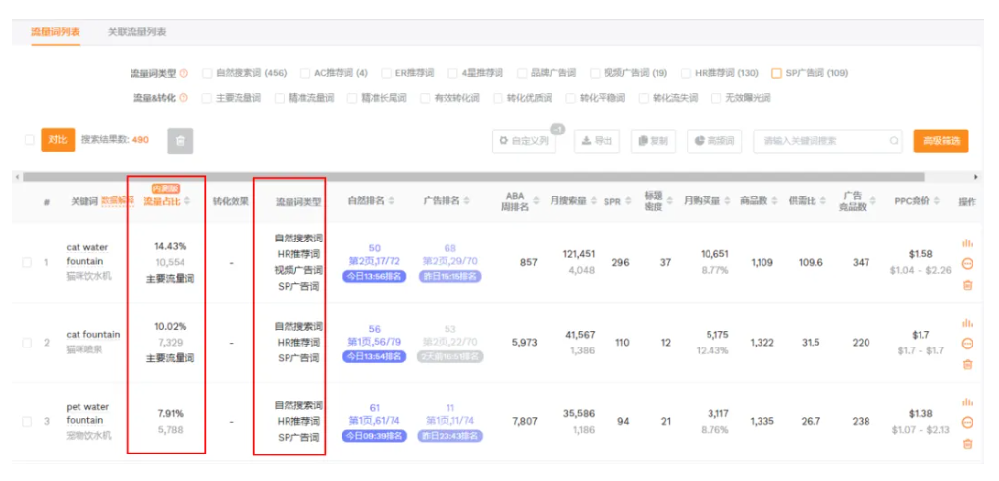This screenshot has width=999, height=481.
Task: Check the 品牌广告词 filter
Action: tap(522, 73)
